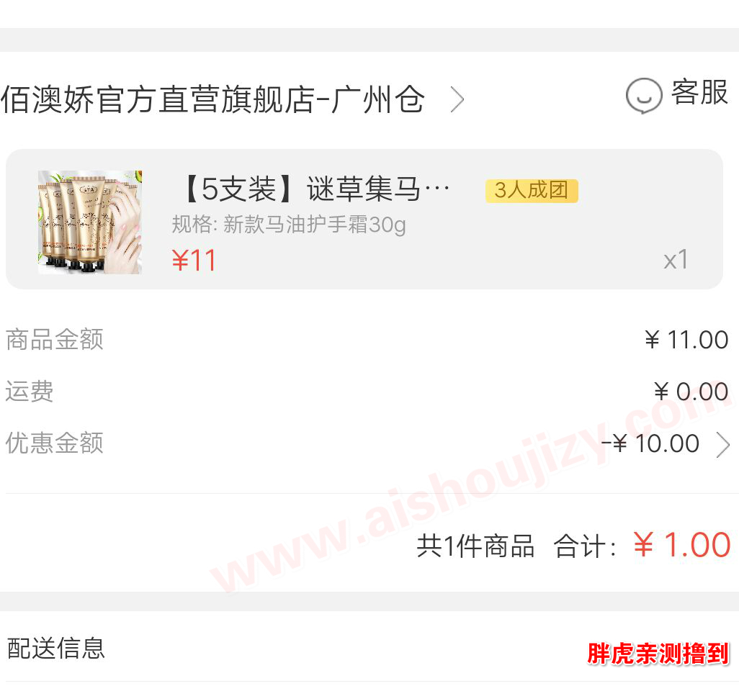Open 【5支装】谜草集马 product title
Screen dimensions: 739x686
[x=315, y=189]
